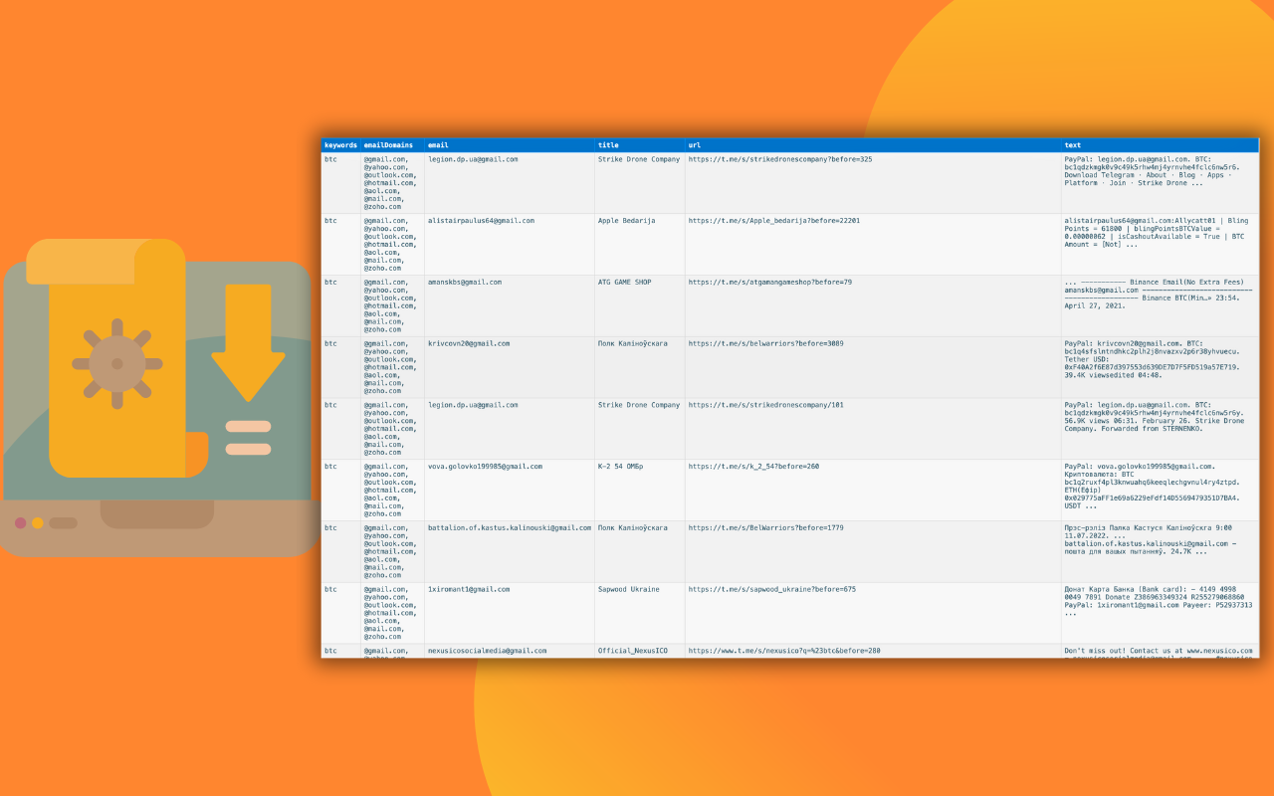Click "btc" keyword in the alistairpaulus64 row
Screen dimensions: 1274x796
coord(330,221)
